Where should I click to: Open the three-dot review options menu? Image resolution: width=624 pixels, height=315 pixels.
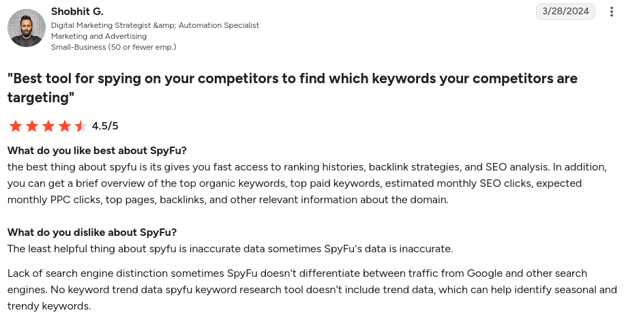(x=611, y=12)
